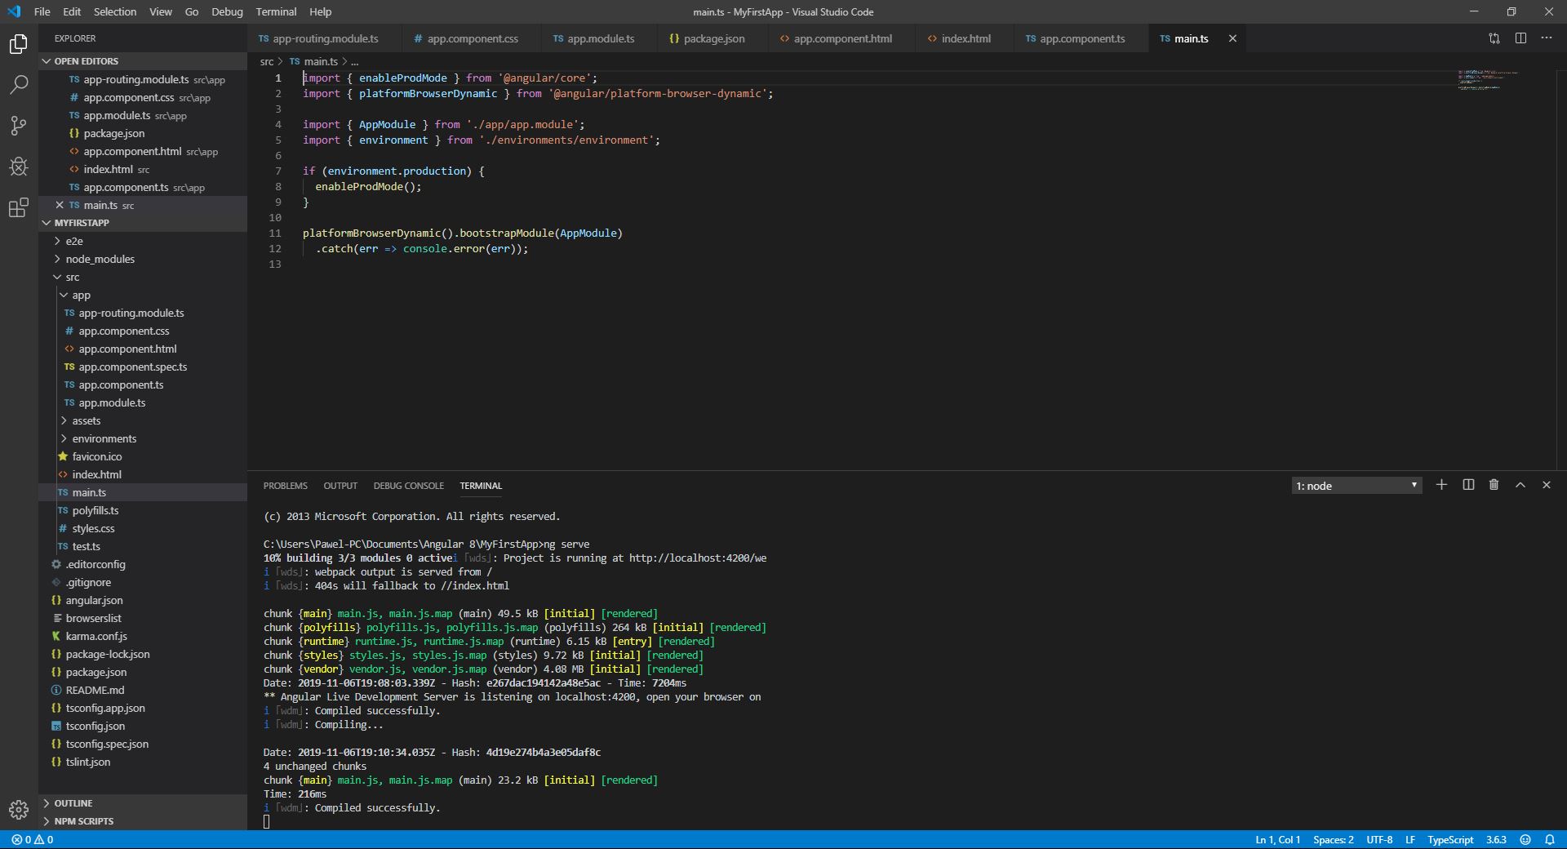Split the terminal panel
Viewport: 1567px width, 849px height.
click(1468, 485)
